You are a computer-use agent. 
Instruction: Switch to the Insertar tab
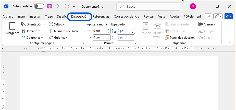[x=35, y=17]
